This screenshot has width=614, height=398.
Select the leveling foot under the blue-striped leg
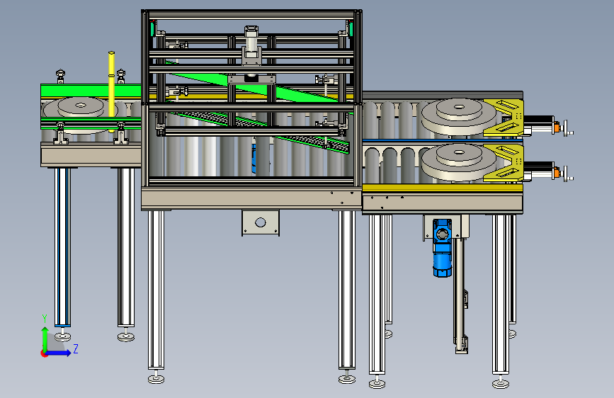62,335
